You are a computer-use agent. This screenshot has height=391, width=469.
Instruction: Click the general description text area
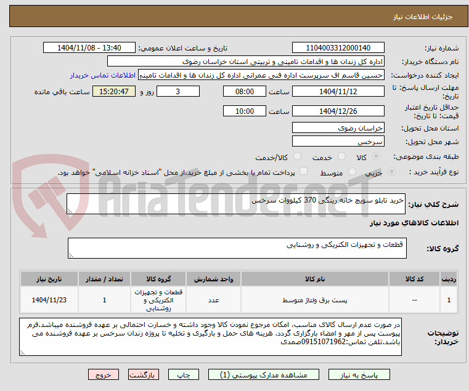coord(235,204)
